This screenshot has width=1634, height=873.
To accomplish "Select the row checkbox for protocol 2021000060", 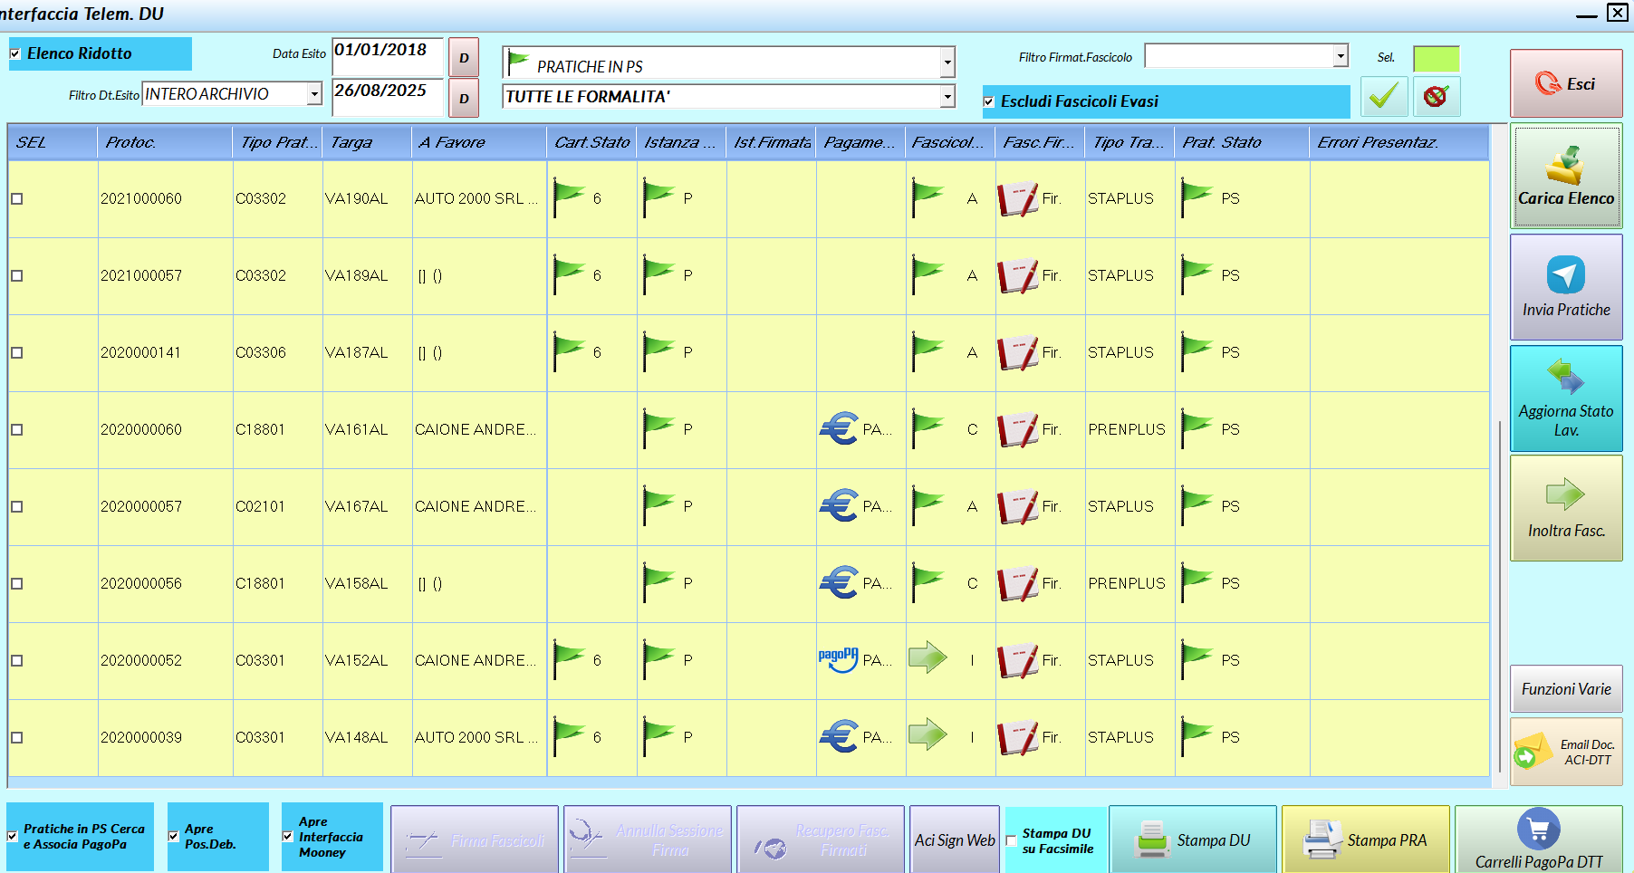I will (x=17, y=199).
